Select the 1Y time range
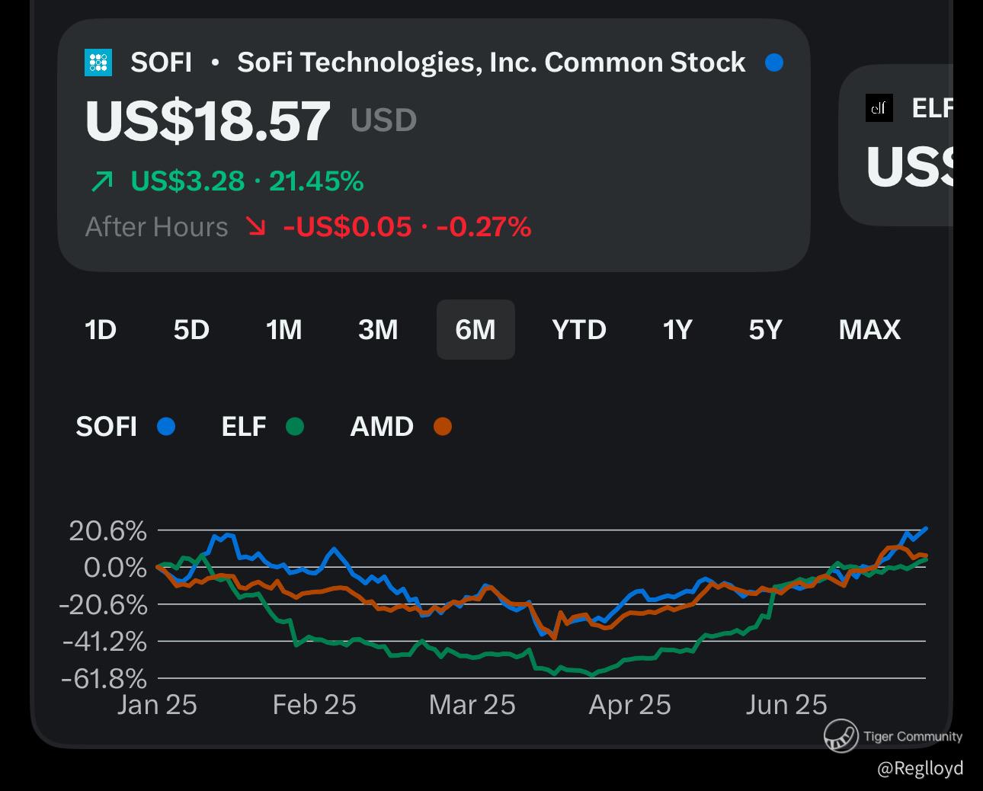 pos(677,330)
